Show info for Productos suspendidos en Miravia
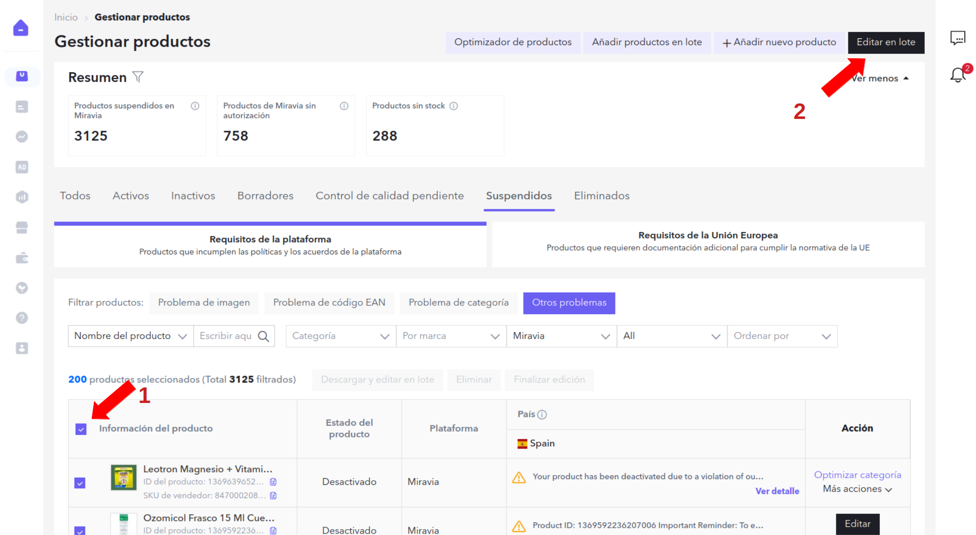 tap(195, 106)
